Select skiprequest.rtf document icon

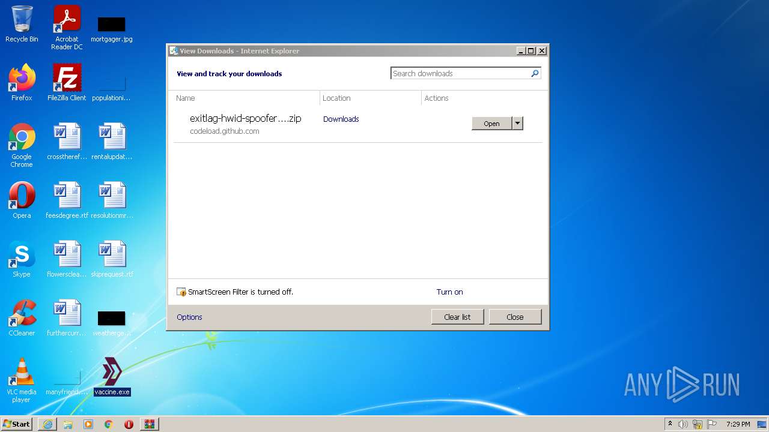[x=112, y=259]
